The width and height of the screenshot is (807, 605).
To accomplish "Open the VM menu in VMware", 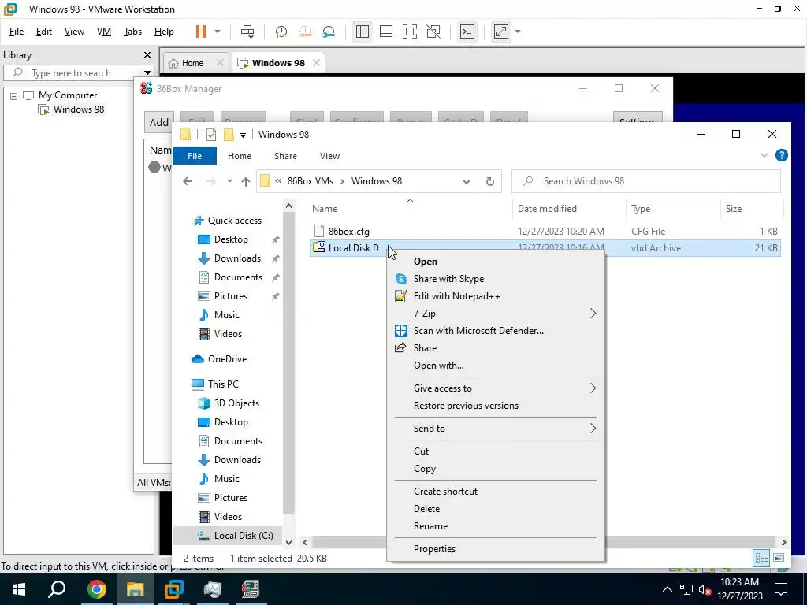I will tap(104, 32).
